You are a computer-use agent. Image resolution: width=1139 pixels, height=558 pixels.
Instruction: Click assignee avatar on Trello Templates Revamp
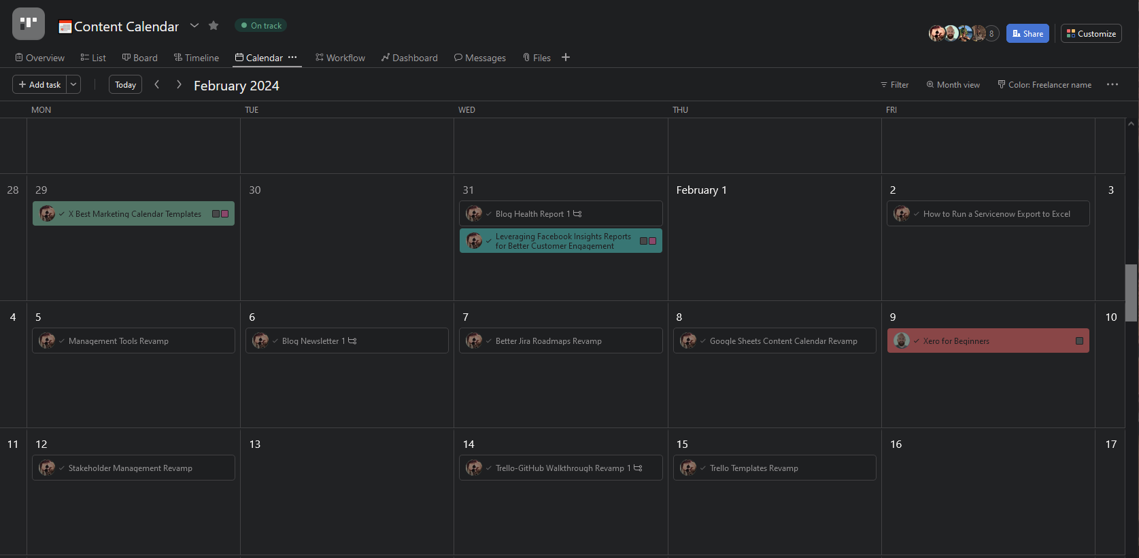(688, 468)
